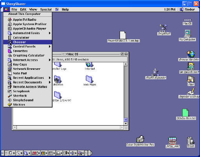Open Remote Access Status

[28, 87]
